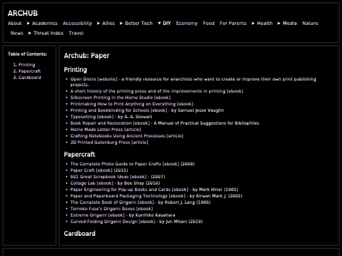Open Complete Photo Guide to Paper Crafts
The width and height of the screenshot is (342, 256).
point(125,164)
